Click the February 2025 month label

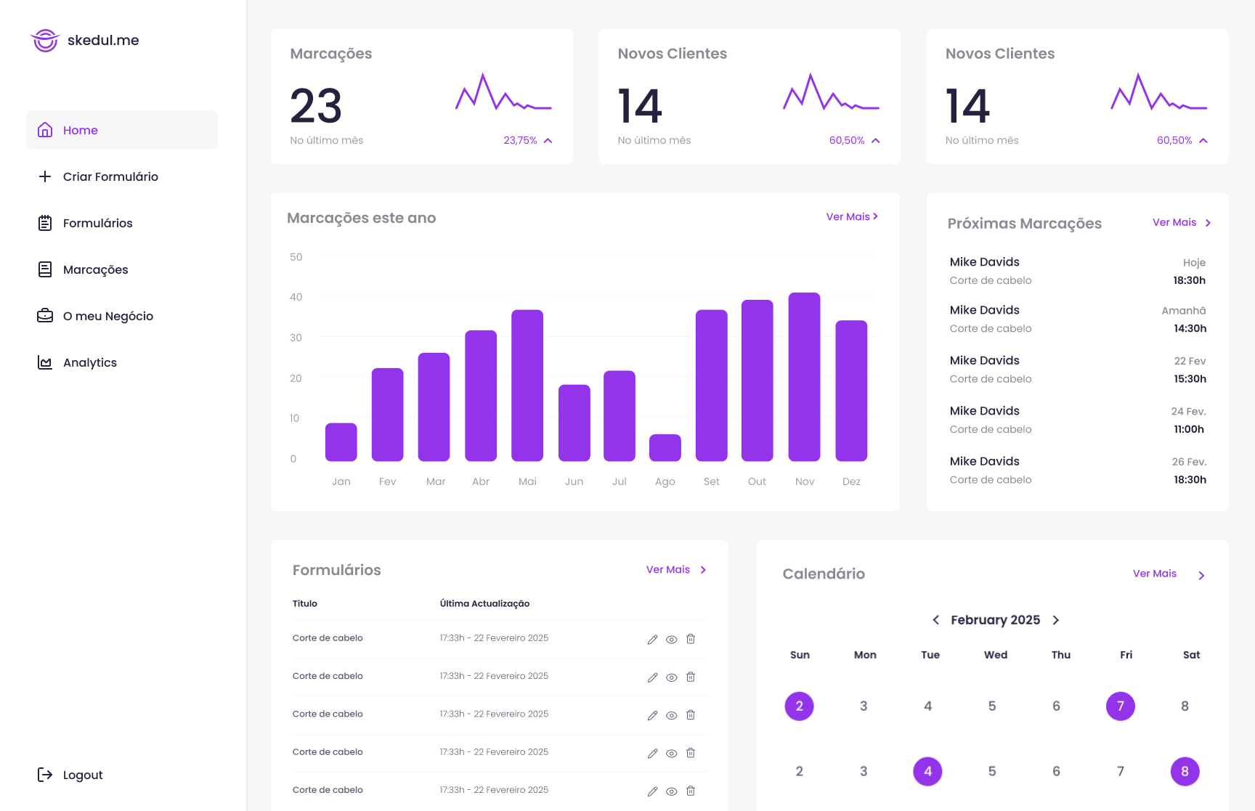(x=996, y=620)
